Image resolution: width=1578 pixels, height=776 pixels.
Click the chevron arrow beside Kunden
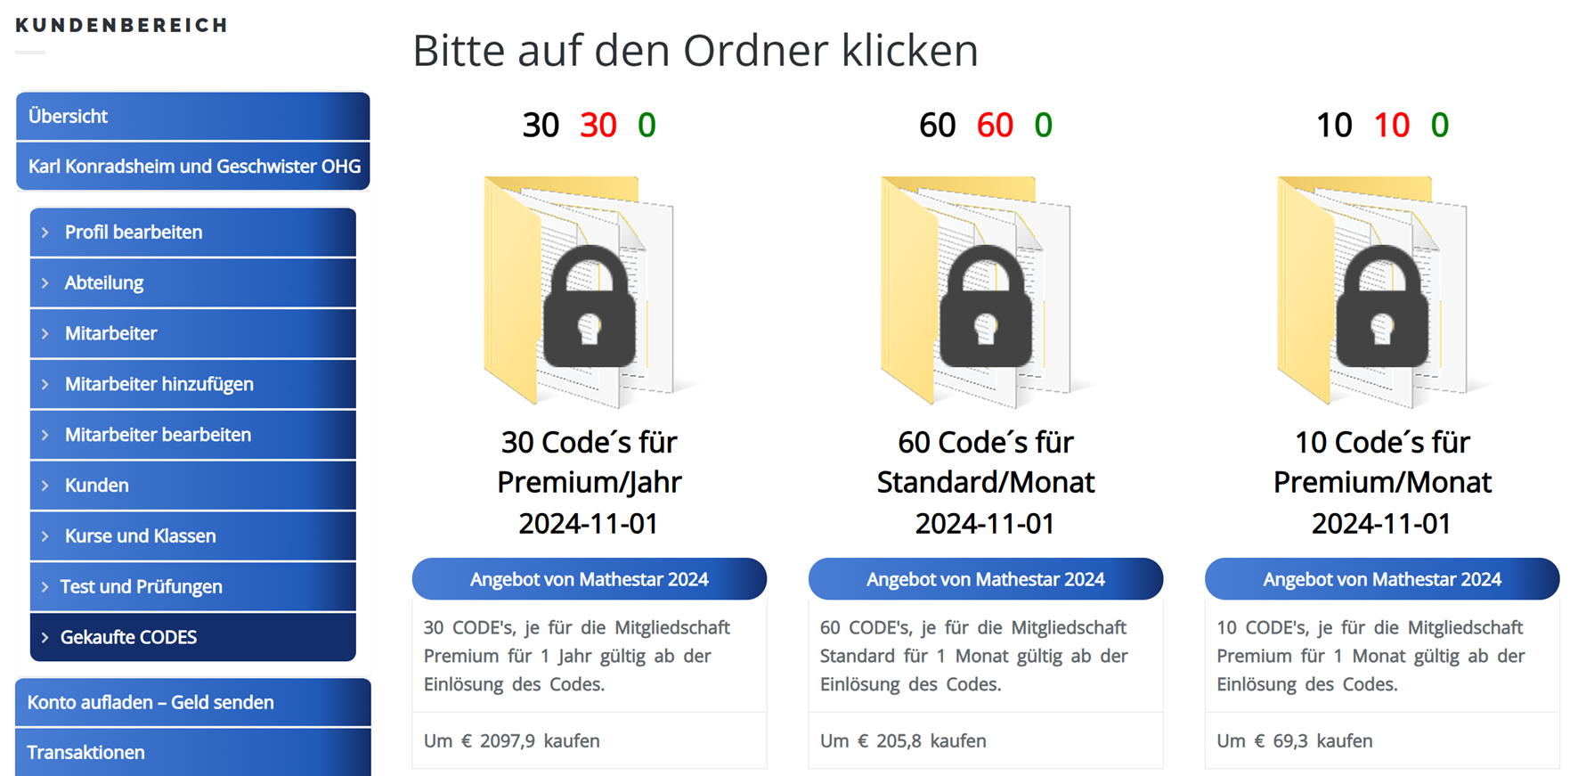[45, 486]
